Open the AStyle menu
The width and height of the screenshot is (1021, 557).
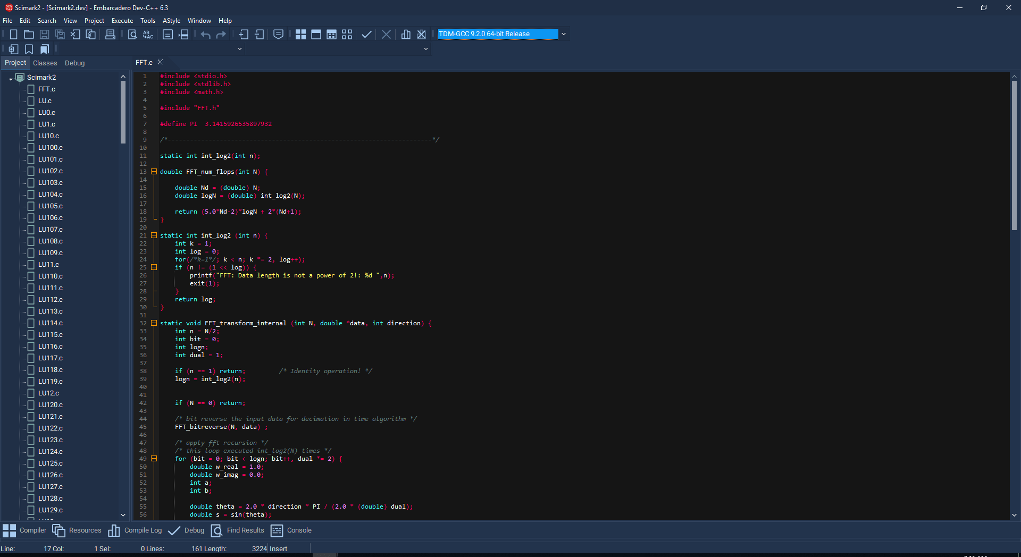pos(171,21)
